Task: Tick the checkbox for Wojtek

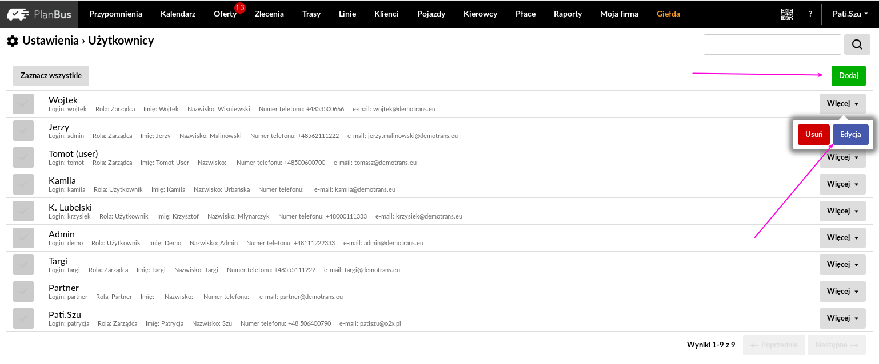Action: pyautogui.click(x=23, y=104)
